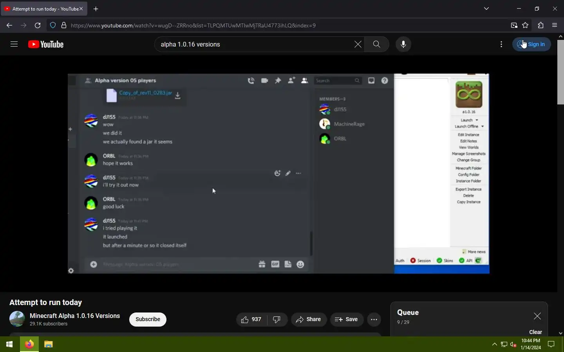Open Windows notification center

pos(551,344)
